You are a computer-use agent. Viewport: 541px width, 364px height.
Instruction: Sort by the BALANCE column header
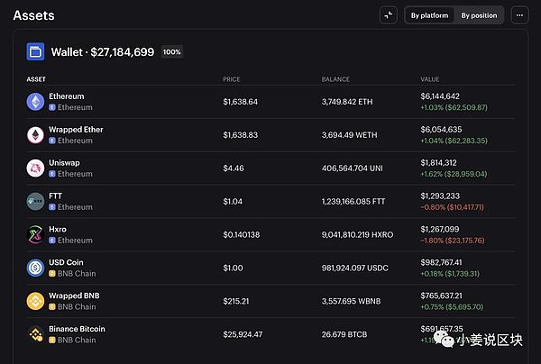(335, 79)
